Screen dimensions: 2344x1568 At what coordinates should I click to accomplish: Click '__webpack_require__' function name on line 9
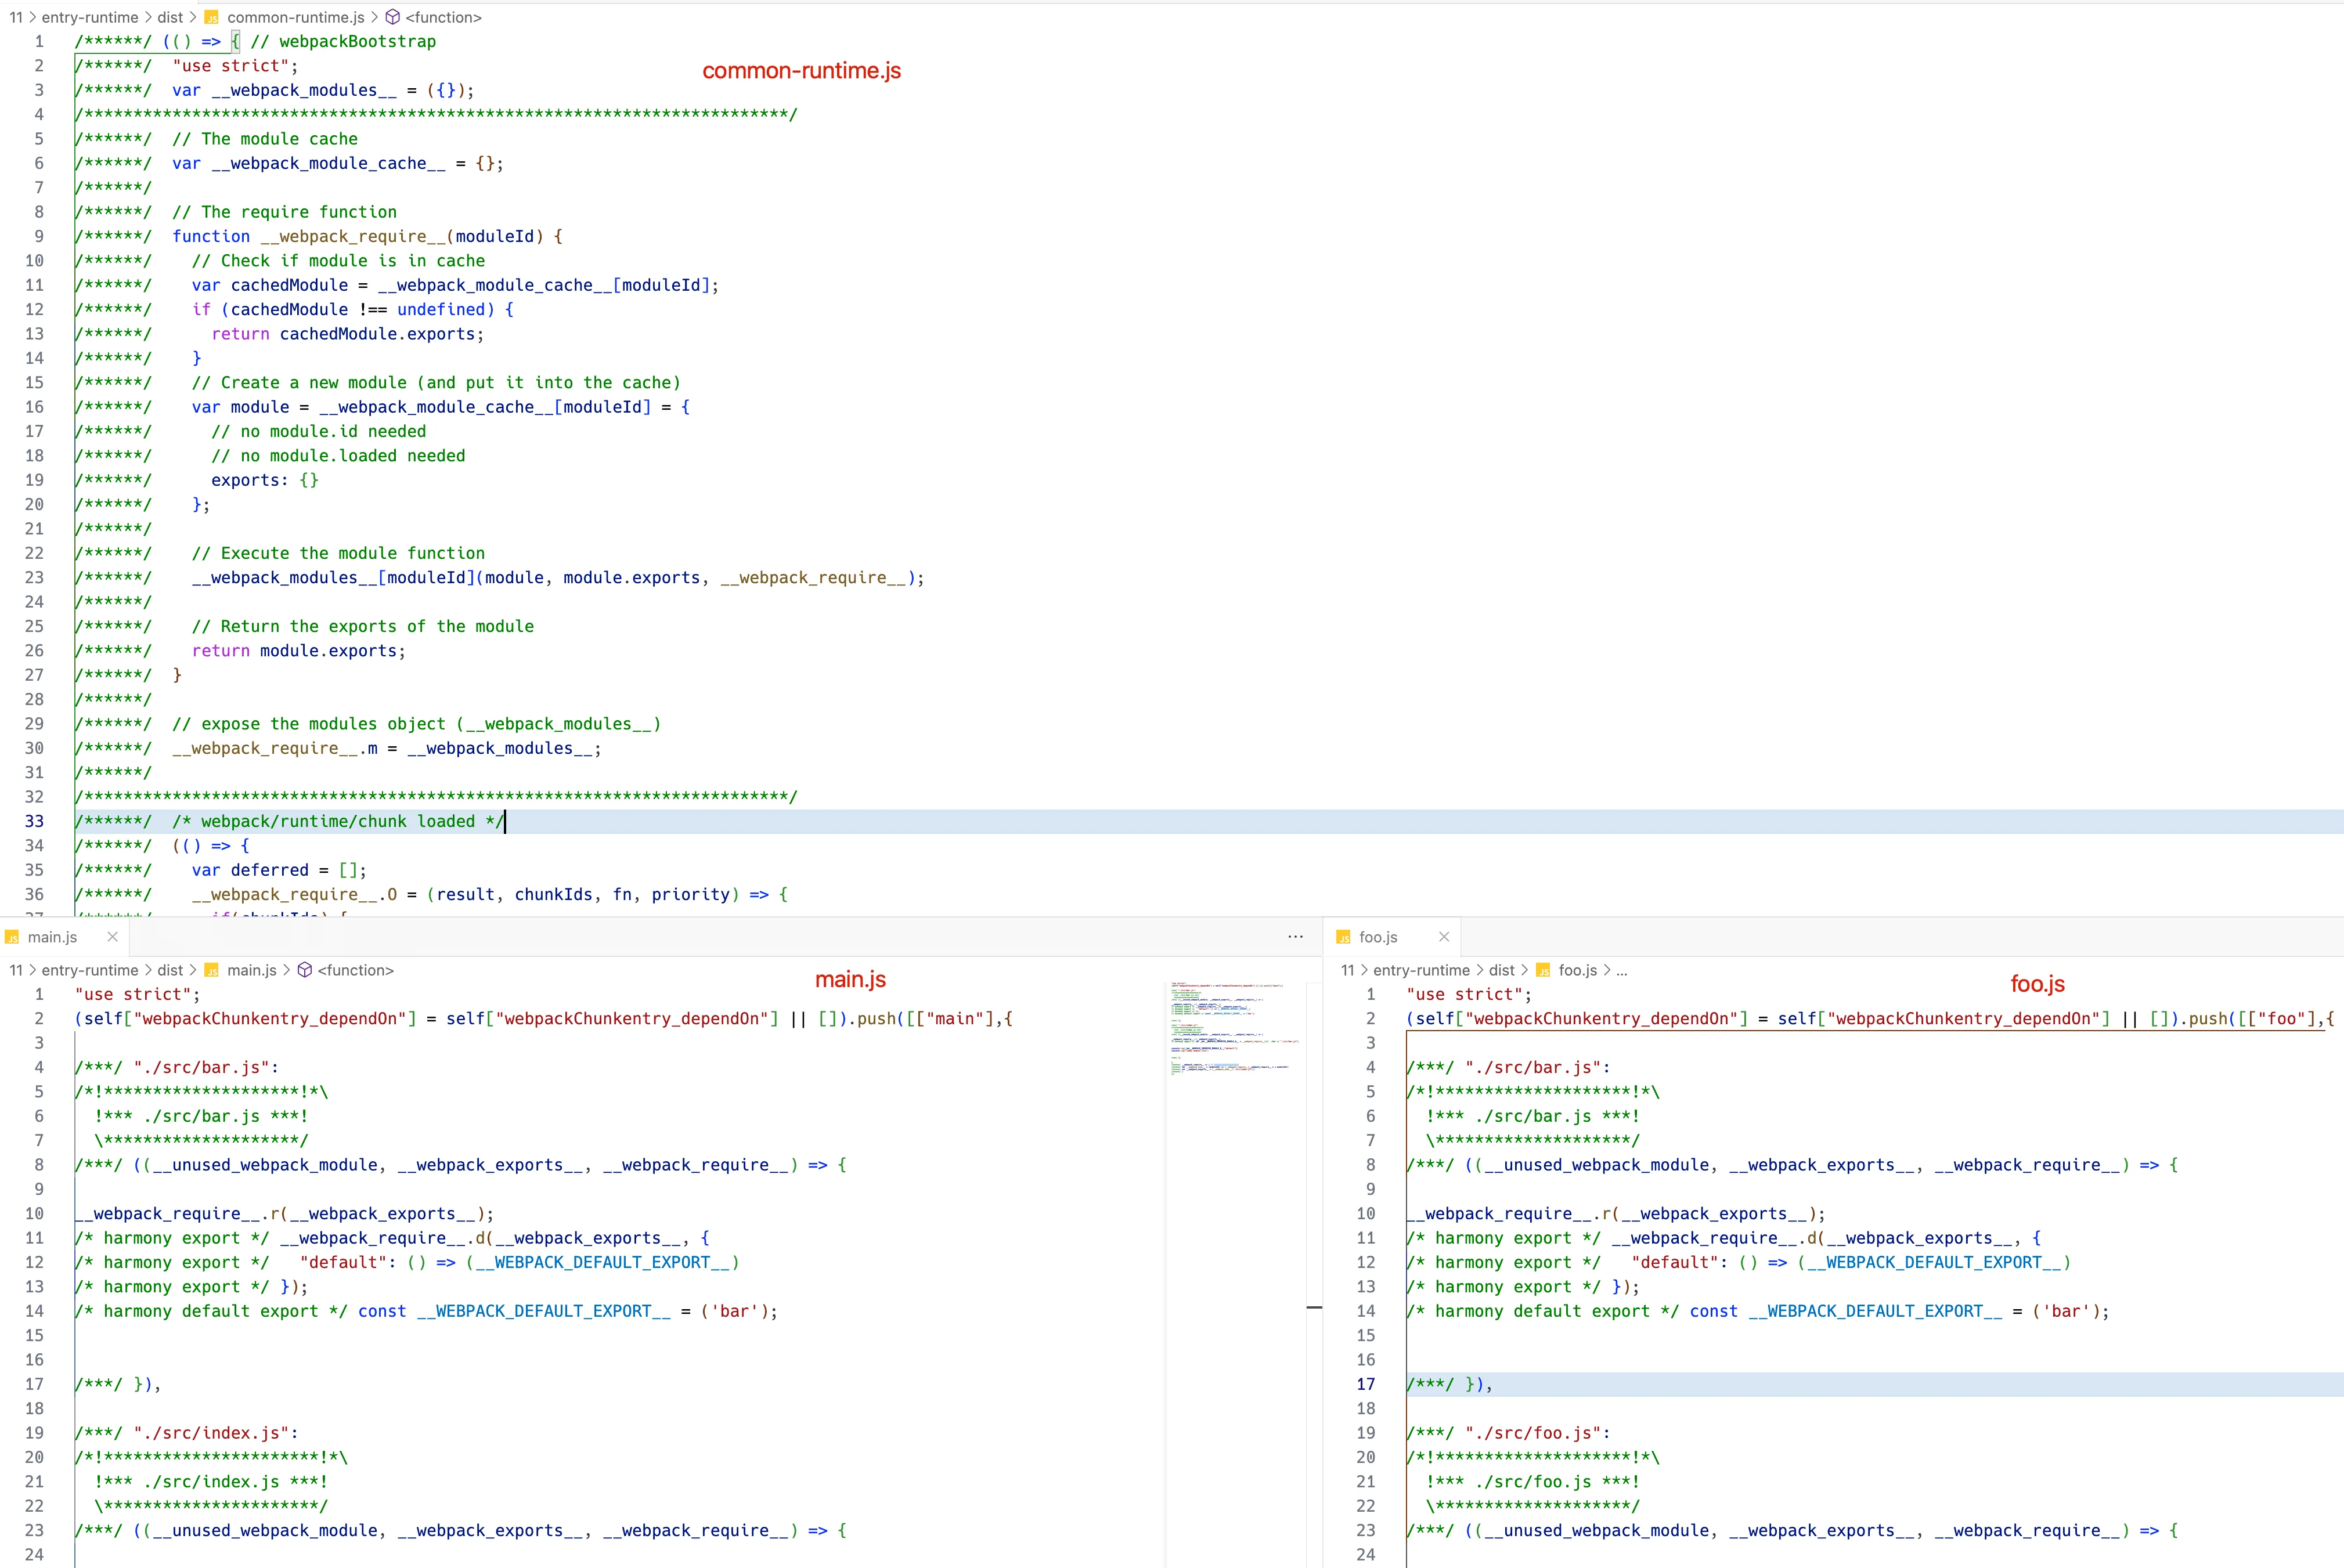(x=353, y=236)
